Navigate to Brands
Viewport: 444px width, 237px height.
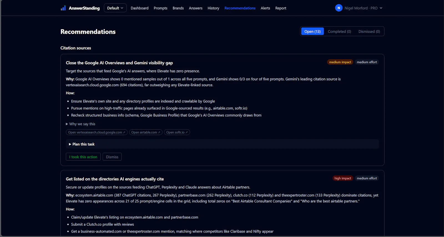pyautogui.click(x=178, y=8)
